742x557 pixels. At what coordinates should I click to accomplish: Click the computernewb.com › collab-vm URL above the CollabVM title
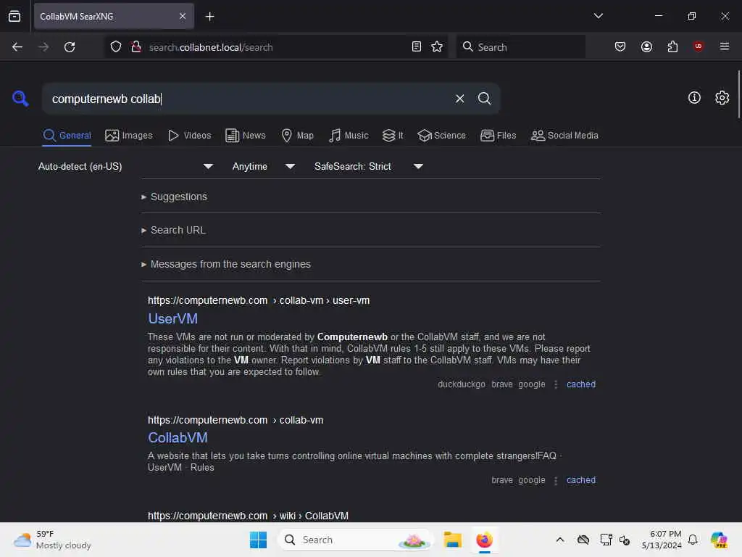235,420
